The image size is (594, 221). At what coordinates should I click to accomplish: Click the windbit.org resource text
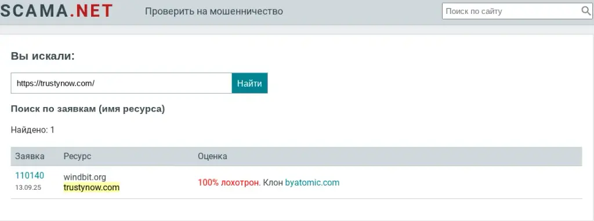[85, 177]
